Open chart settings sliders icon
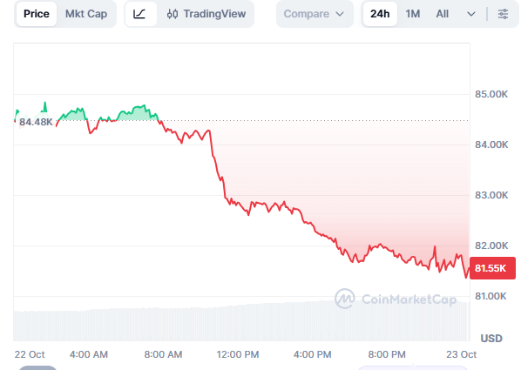 click(x=503, y=14)
